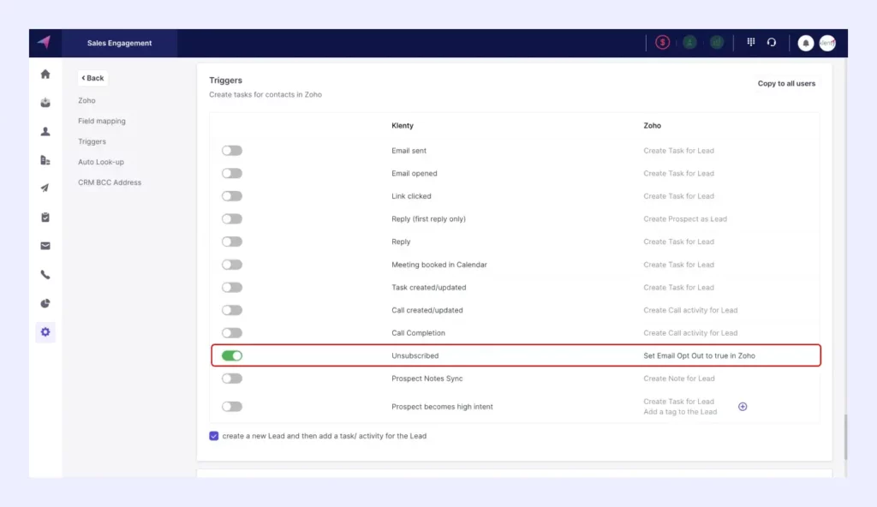This screenshot has width=877, height=507.
Task: Open the Accounts building sidebar icon
Action: 45,160
